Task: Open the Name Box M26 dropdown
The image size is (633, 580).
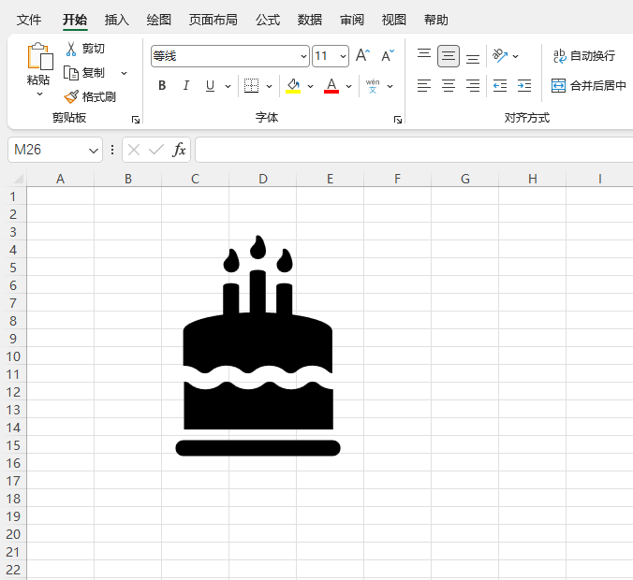Action: (x=94, y=151)
